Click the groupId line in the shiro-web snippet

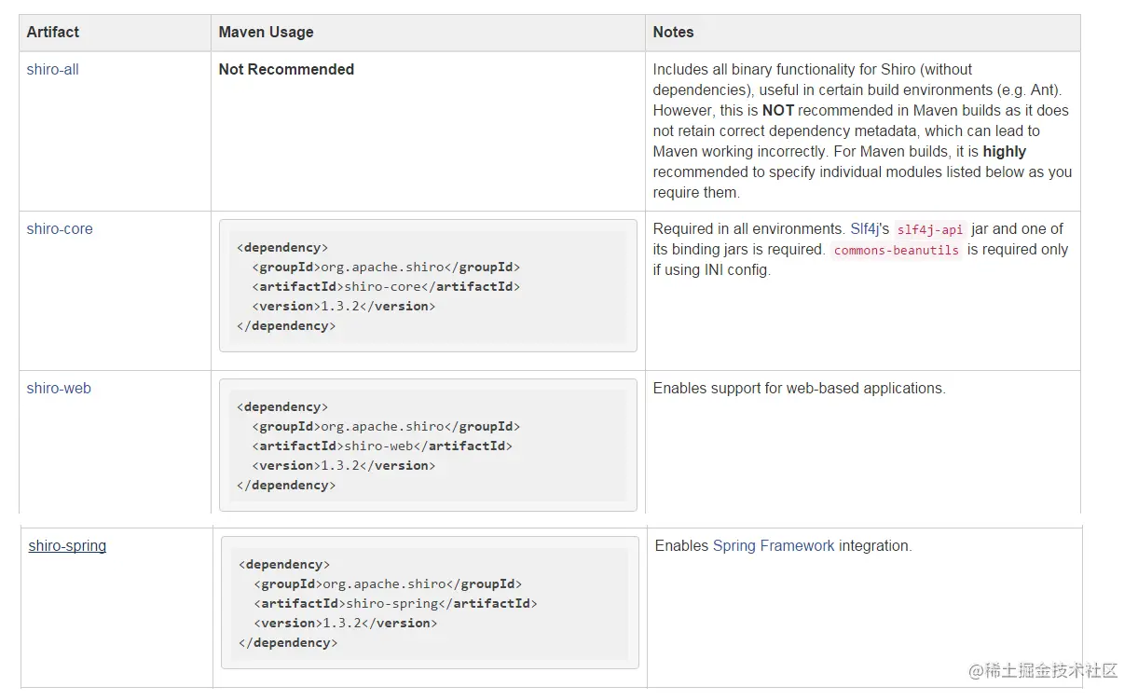click(x=386, y=426)
